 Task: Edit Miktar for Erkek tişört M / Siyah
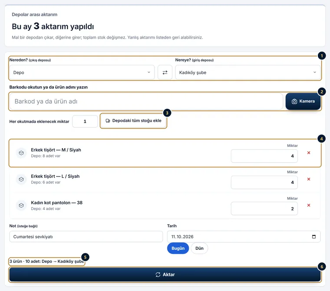264,156
